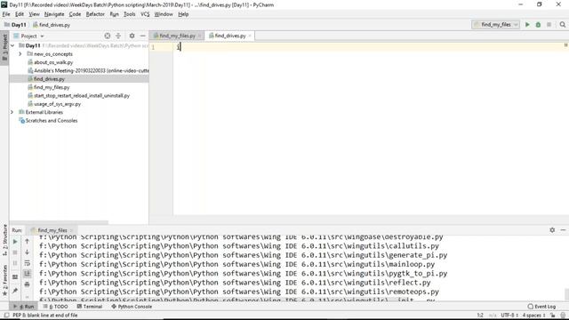Open Search Everywhere magnifier icon
569x320 pixels.
tap(563, 25)
